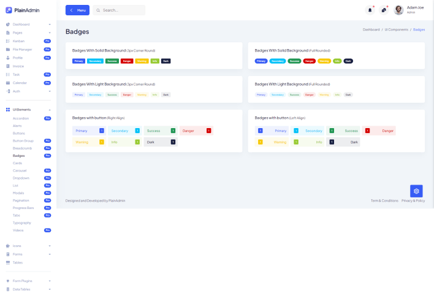Click the Calendar sidebar icon
Image resolution: width=434 pixels, height=293 pixels.
(8, 83)
